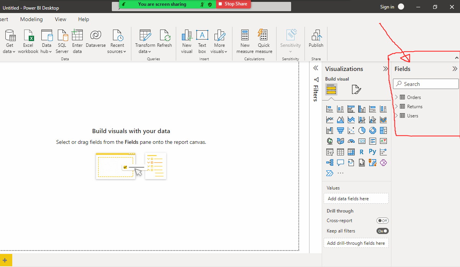
Task: Select the card visual with 123
Action: [362, 141]
